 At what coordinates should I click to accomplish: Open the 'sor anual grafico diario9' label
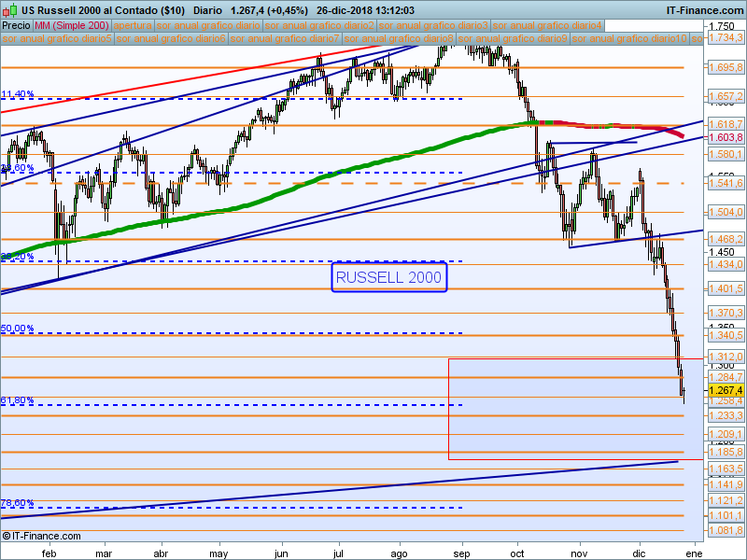pos(513,38)
